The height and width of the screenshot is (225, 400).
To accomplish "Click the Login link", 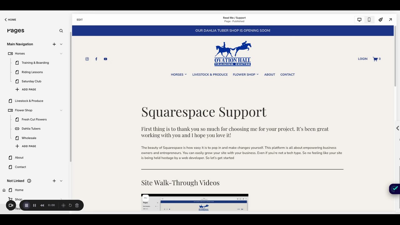I will (362, 59).
